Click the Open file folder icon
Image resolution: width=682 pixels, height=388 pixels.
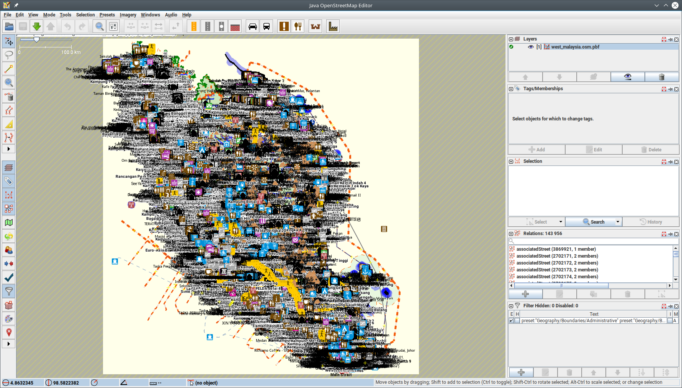click(x=9, y=26)
